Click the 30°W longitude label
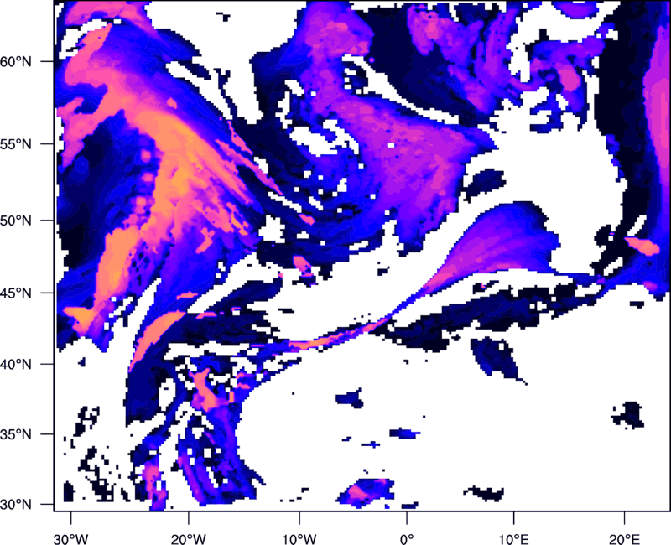Screen dimensions: 671x545 tap(71, 539)
